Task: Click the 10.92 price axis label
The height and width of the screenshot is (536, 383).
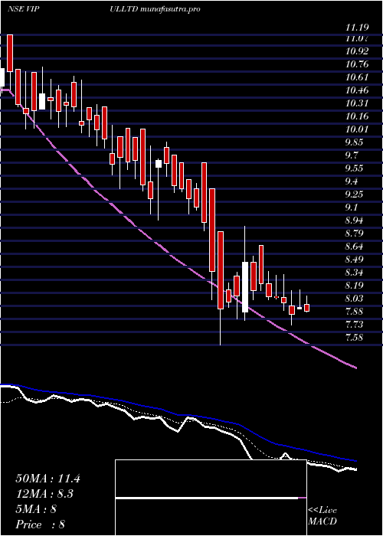Action: tap(357, 51)
